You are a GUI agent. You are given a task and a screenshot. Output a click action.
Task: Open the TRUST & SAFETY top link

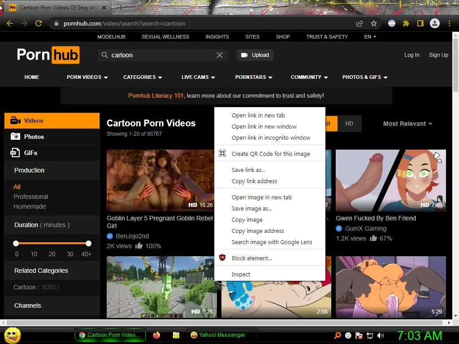coord(327,37)
